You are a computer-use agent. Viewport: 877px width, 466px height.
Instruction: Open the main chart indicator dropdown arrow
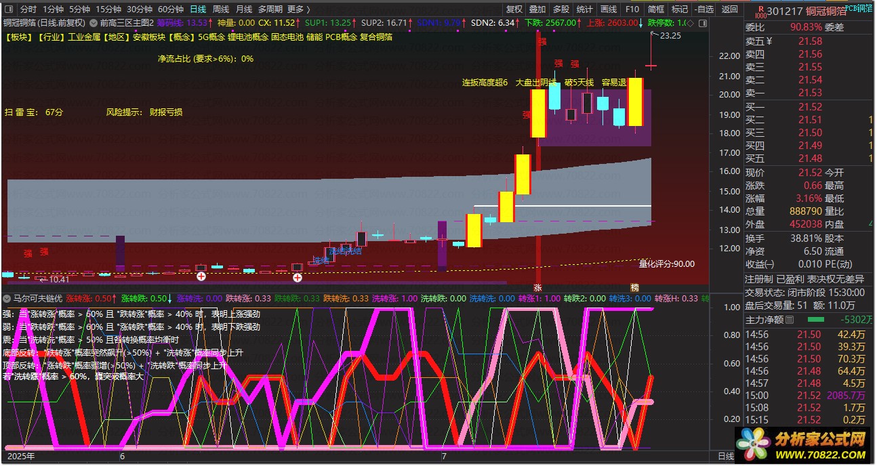click(x=93, y=22)
